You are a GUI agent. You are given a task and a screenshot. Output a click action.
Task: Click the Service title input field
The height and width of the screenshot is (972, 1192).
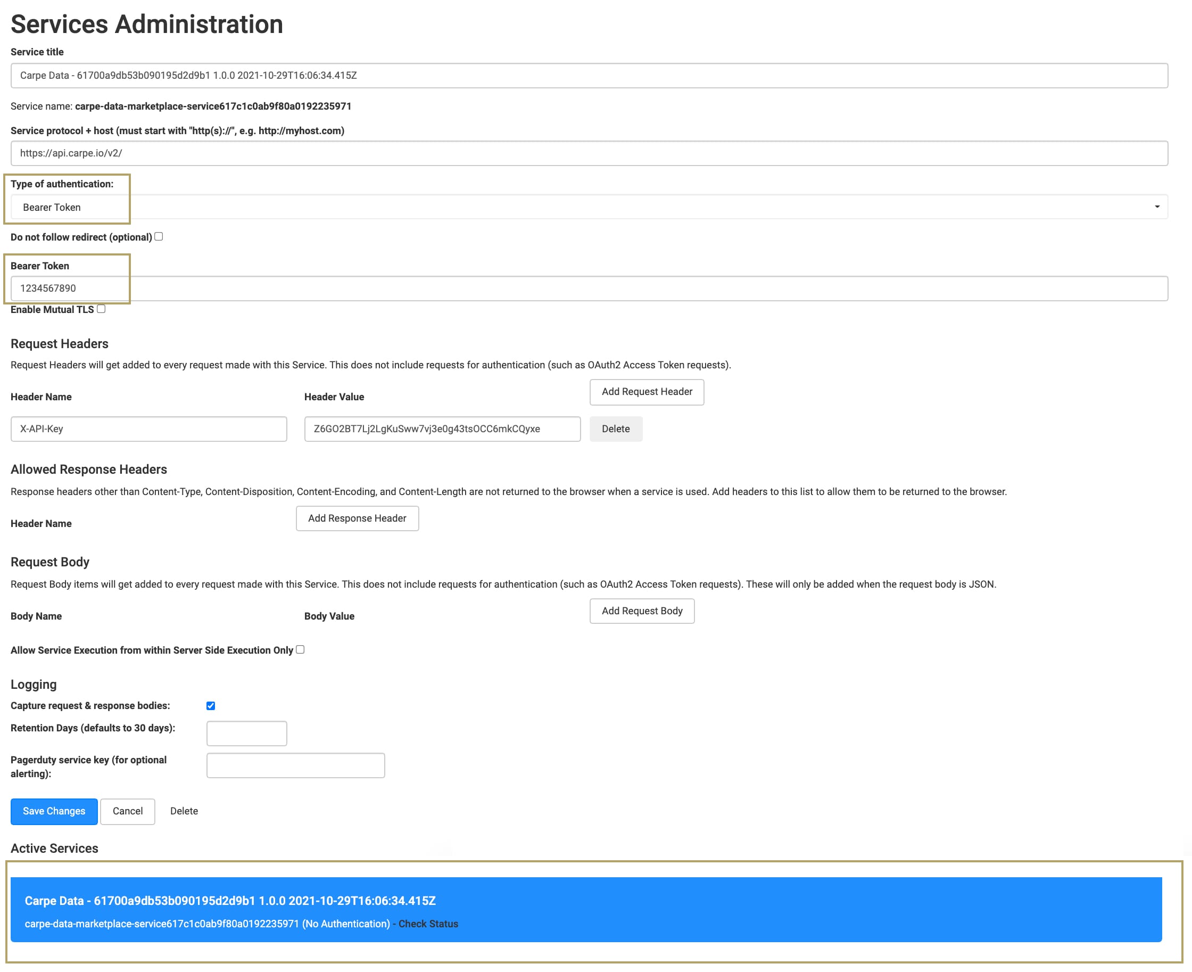tap(589, 76)
